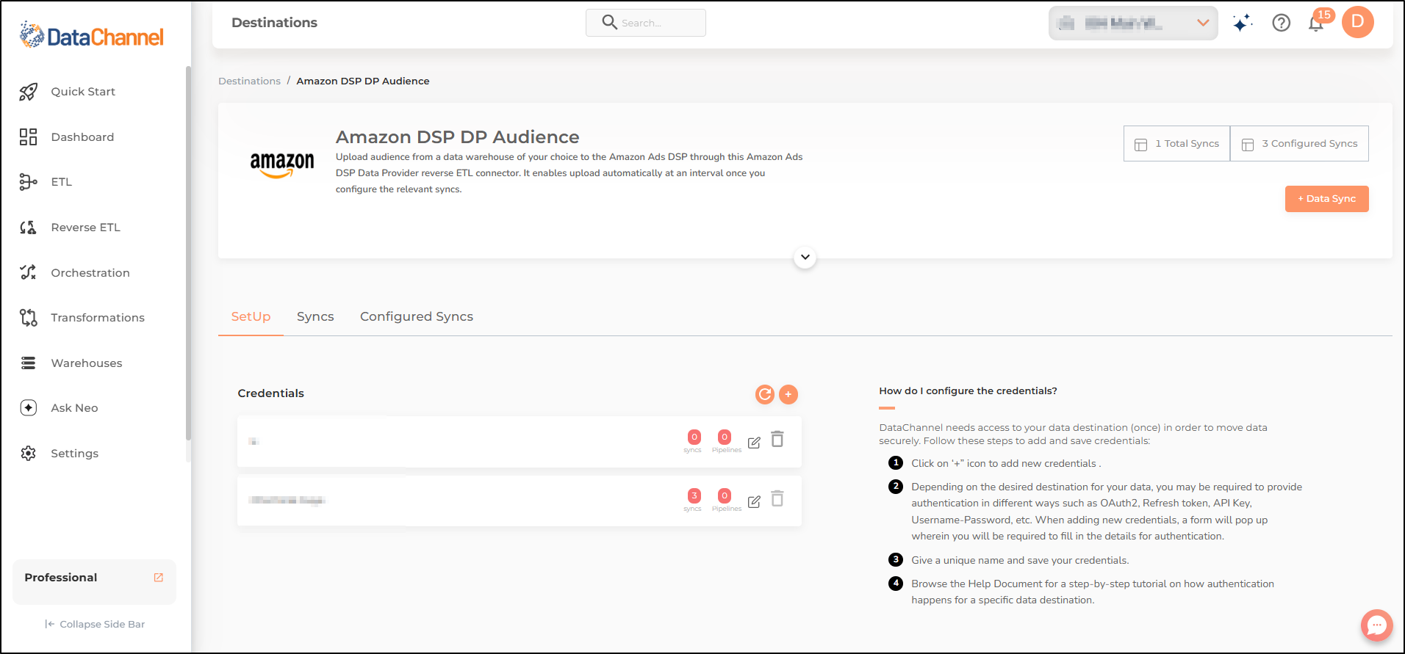Follow the Destinations breadcrumb link
Screen dimensions: 1405x654
click(x=249, y=81)
